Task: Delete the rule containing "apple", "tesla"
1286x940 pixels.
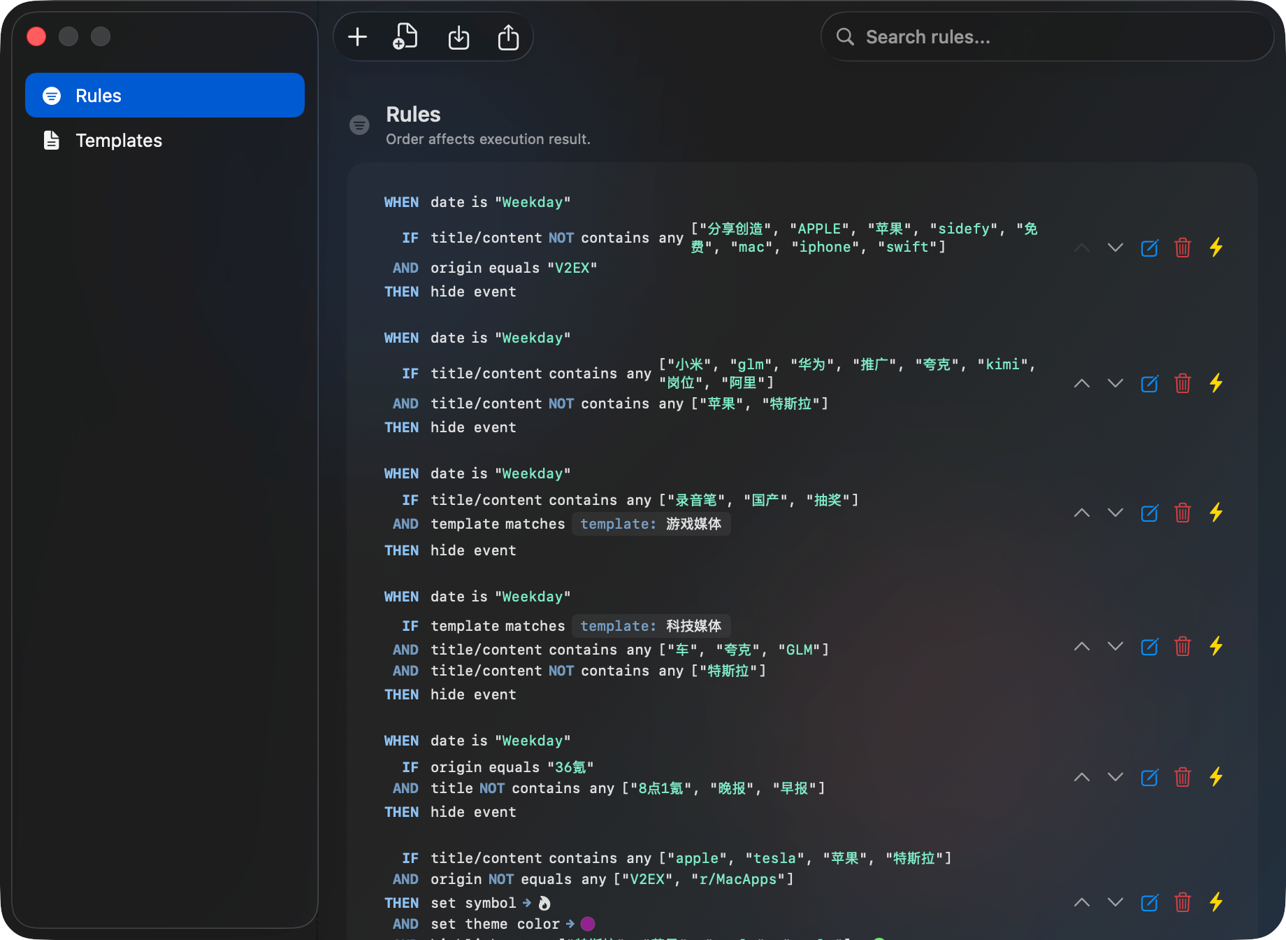Action: coord(1183,902)
